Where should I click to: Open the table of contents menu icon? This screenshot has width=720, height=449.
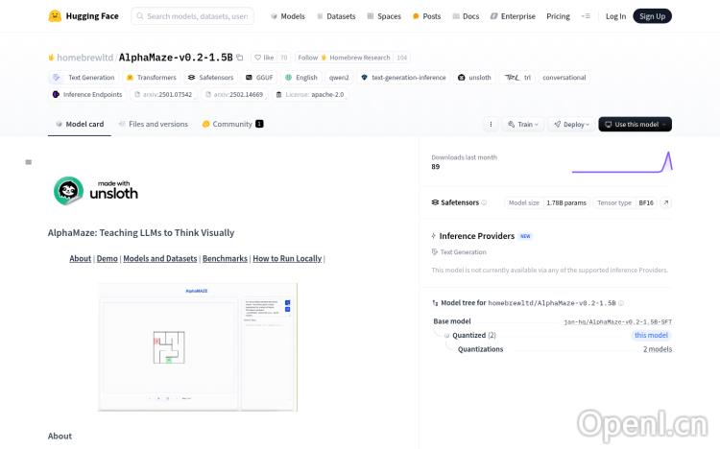29,162
